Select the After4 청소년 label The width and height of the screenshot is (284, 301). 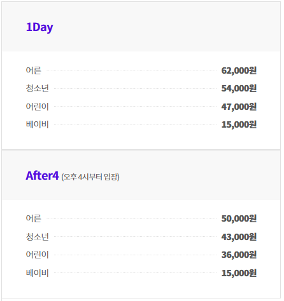[37, 237]
